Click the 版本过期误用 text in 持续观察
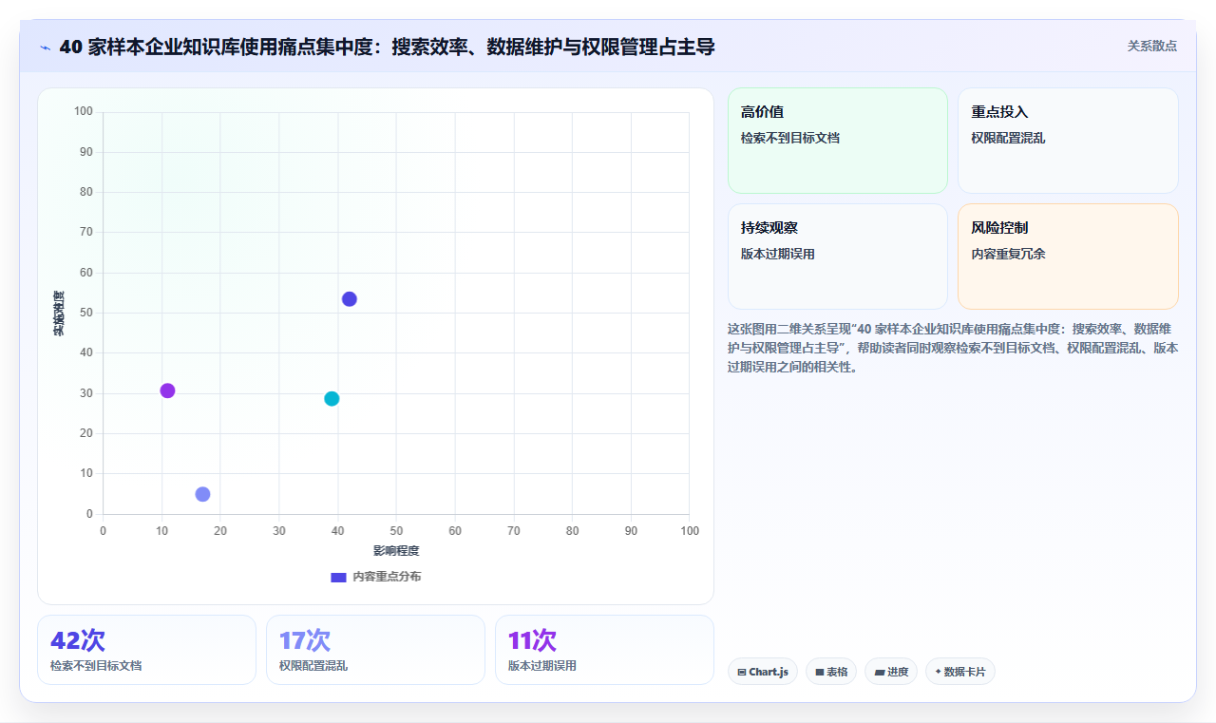 778,255
